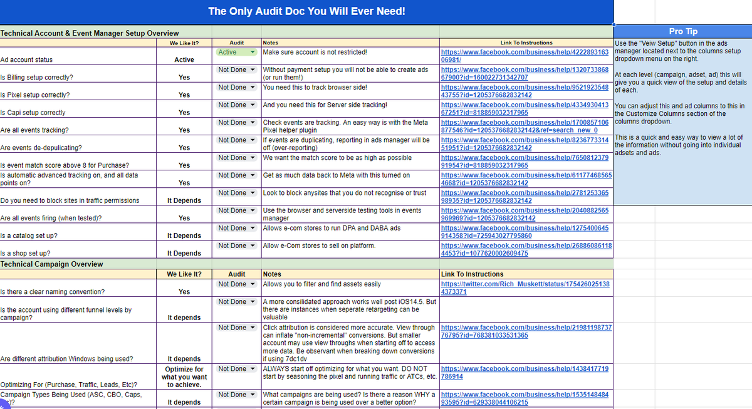
Task: Select the Pro Tip header cell
Action: tap(683, 31)
